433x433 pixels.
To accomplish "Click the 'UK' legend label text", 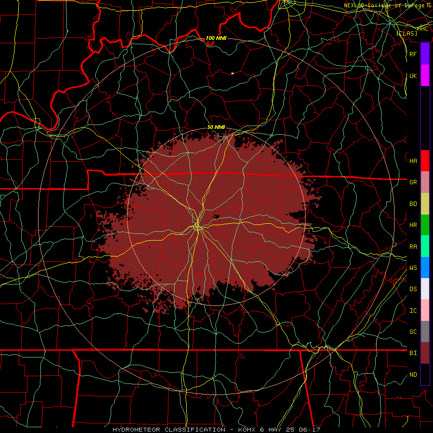I will click(x=413, y=76).
